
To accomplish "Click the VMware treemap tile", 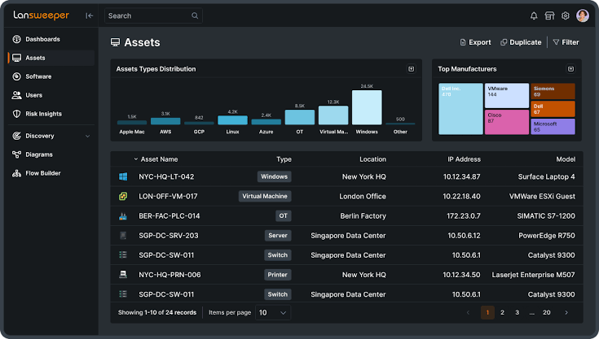I will [507, 96].
